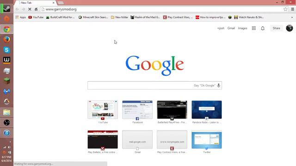The image size is (296, 166).
Task: Launch Origin from the taskbar
Action: point(6,19)
